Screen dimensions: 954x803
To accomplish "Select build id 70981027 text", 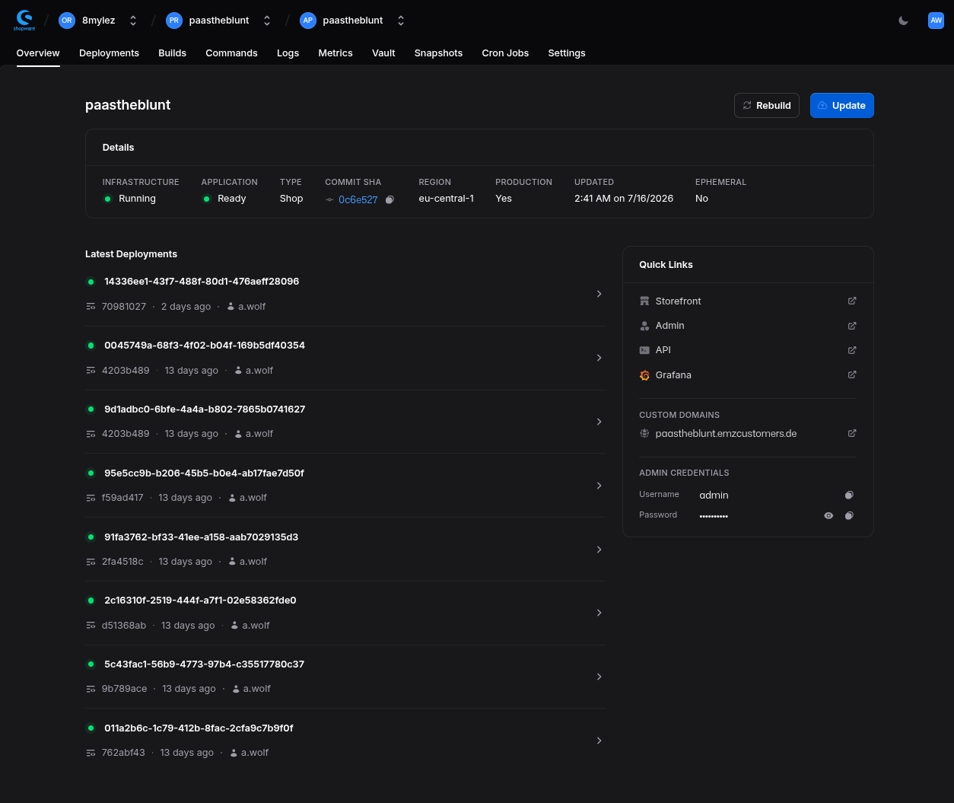I will (124, 307).
